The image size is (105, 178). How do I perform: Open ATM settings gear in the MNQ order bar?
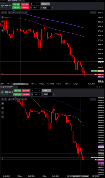tap(43, 94)
